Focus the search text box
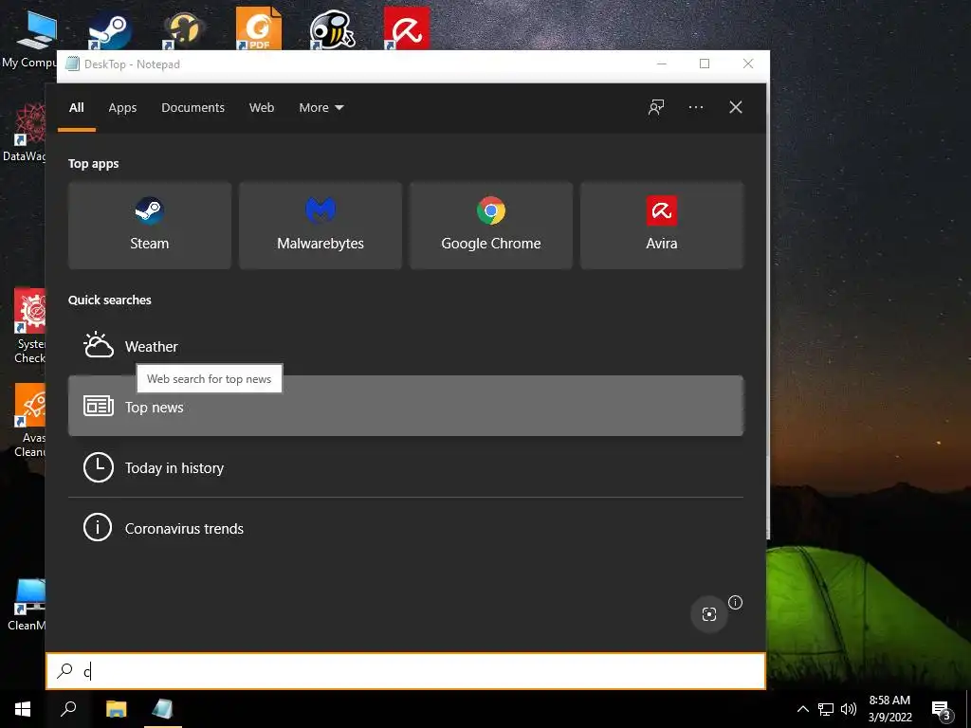 pos(406,671)
